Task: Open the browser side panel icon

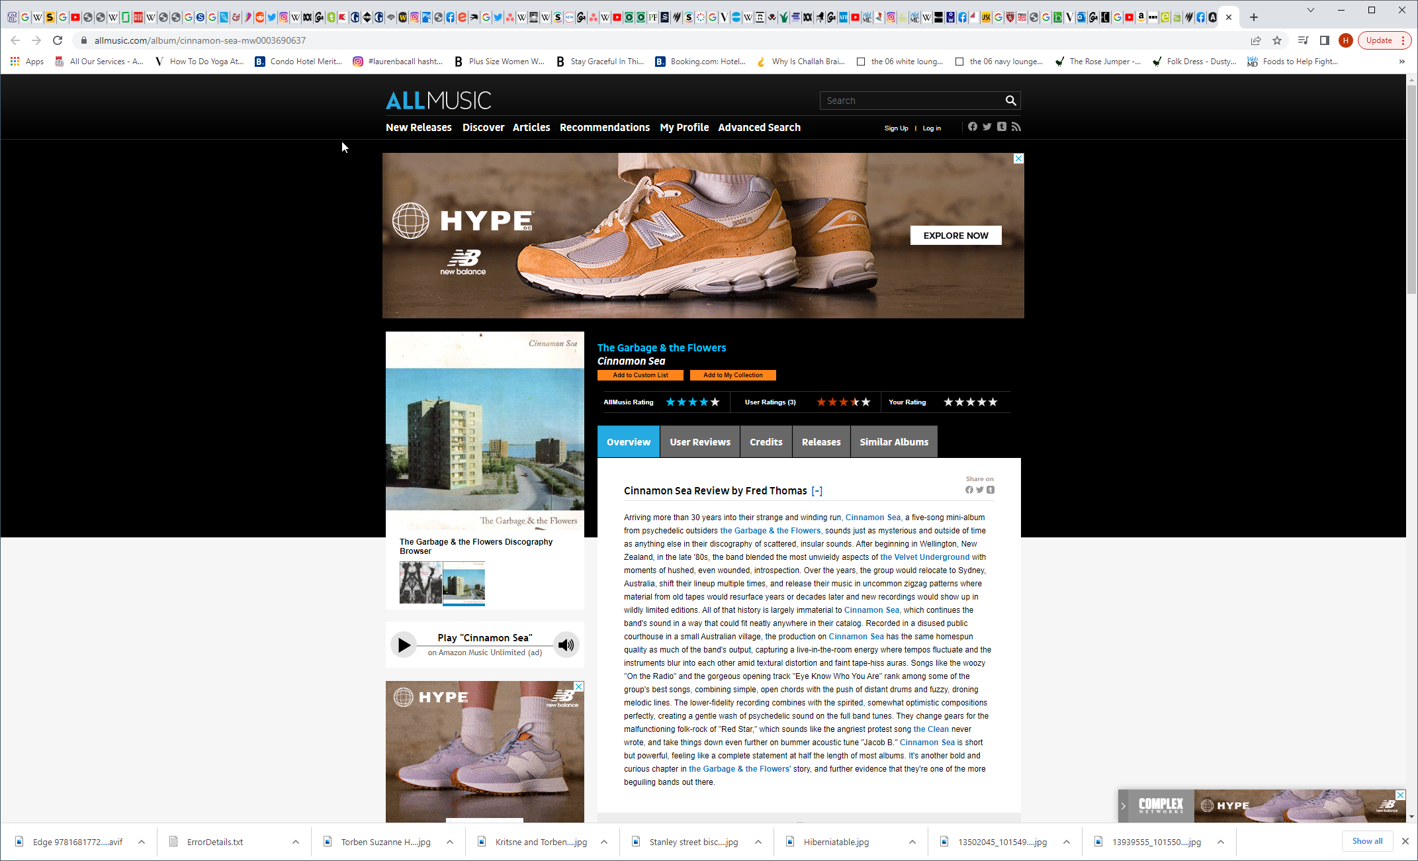Action: 1324,40
